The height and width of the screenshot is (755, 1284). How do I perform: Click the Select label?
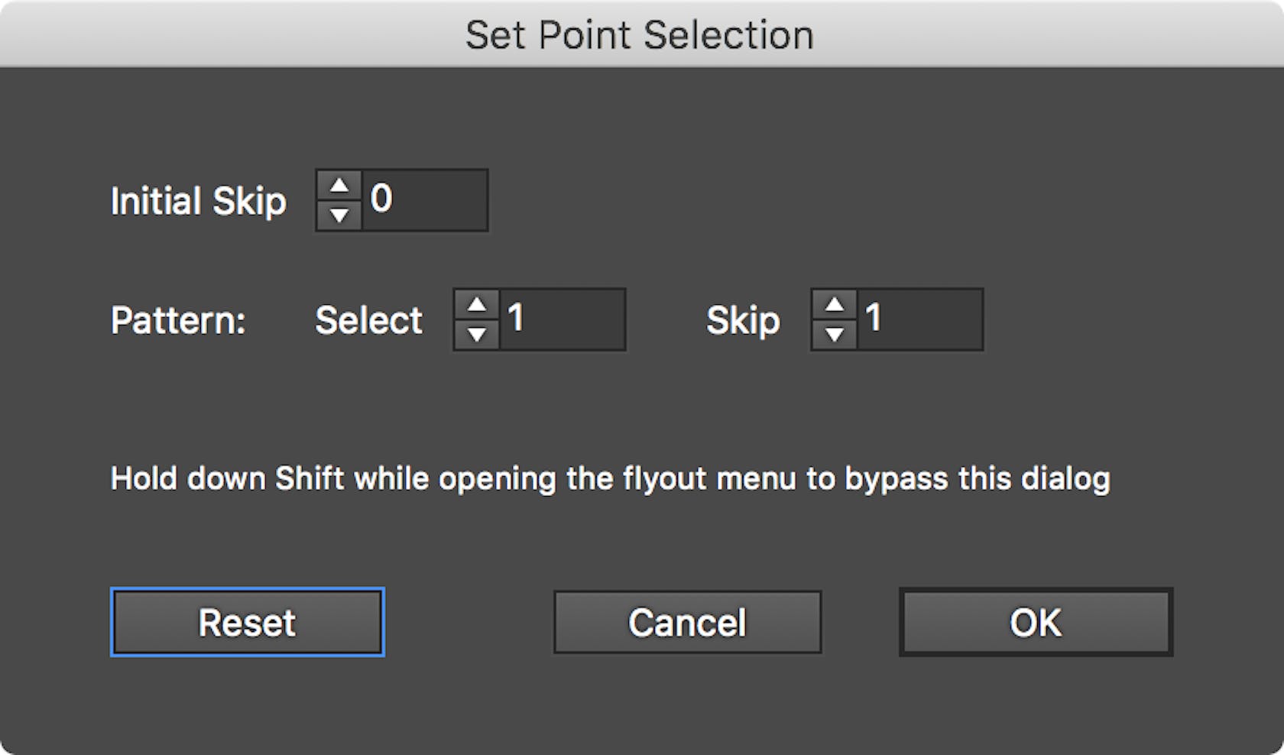click(368, 320)
